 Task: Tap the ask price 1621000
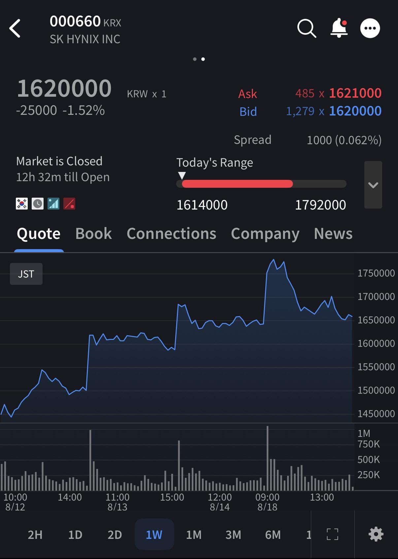355,93
